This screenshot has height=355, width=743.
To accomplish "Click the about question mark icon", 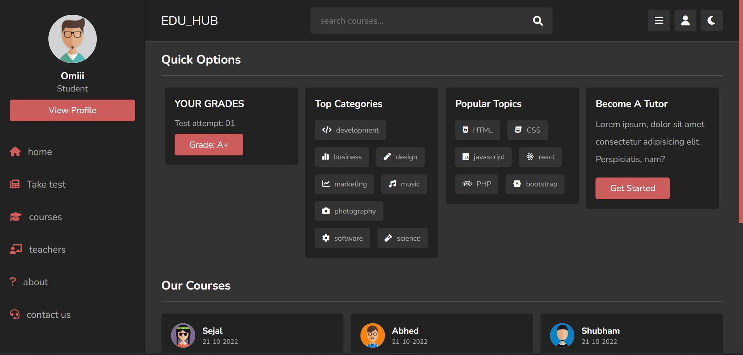I will tap(13, 281).
